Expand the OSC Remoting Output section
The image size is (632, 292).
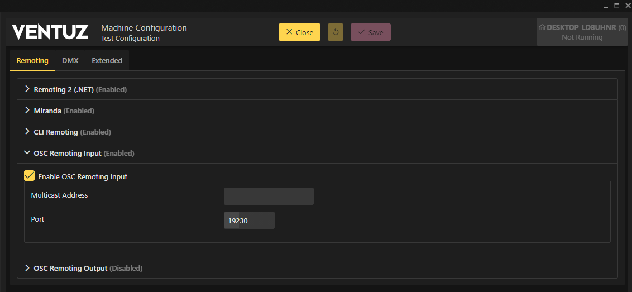[x=27, y=268]
